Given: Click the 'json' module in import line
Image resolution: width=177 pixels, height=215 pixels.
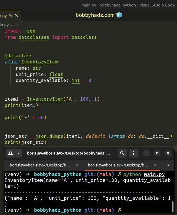Looking at the screenshot, I should click(x=30, y=31).
